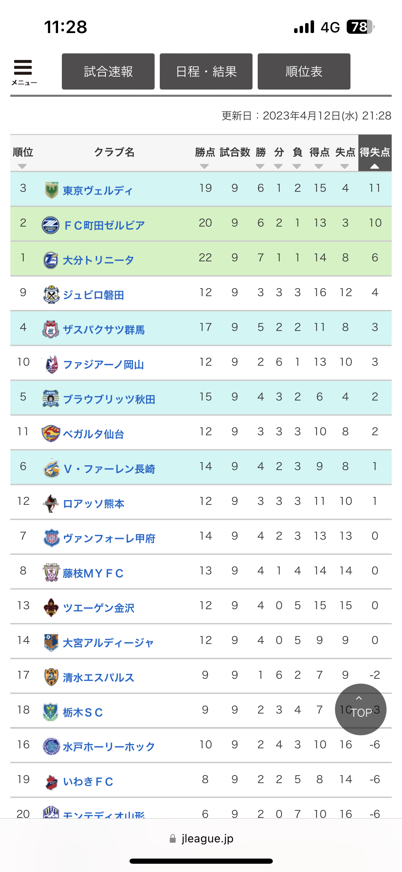Tap the FC Machida Zelvia crest

51,225
